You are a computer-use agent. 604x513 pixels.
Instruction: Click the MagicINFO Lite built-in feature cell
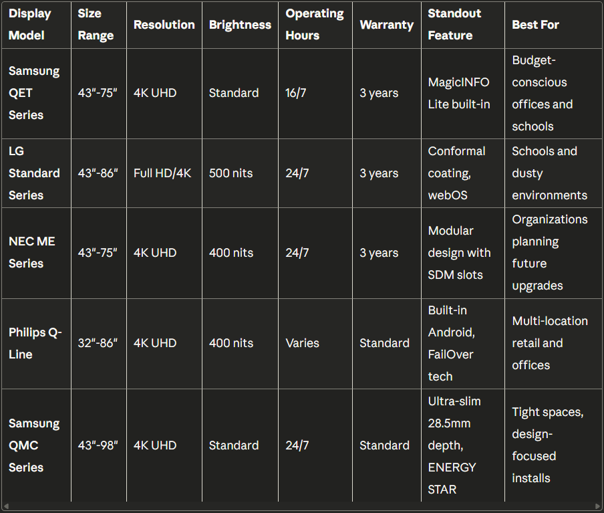coord(458,93)
